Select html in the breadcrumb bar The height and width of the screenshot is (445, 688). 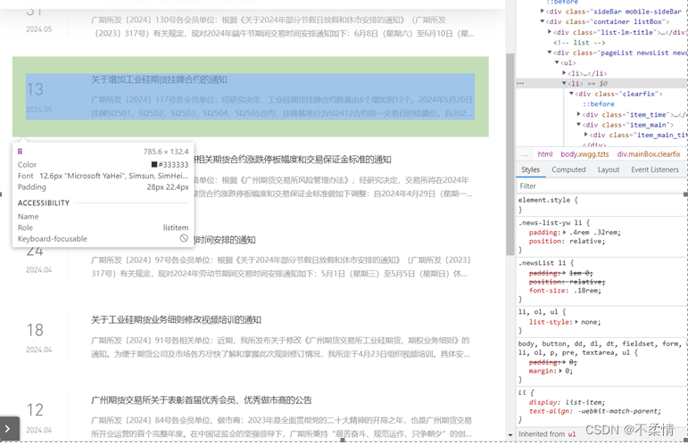[545, 154]
